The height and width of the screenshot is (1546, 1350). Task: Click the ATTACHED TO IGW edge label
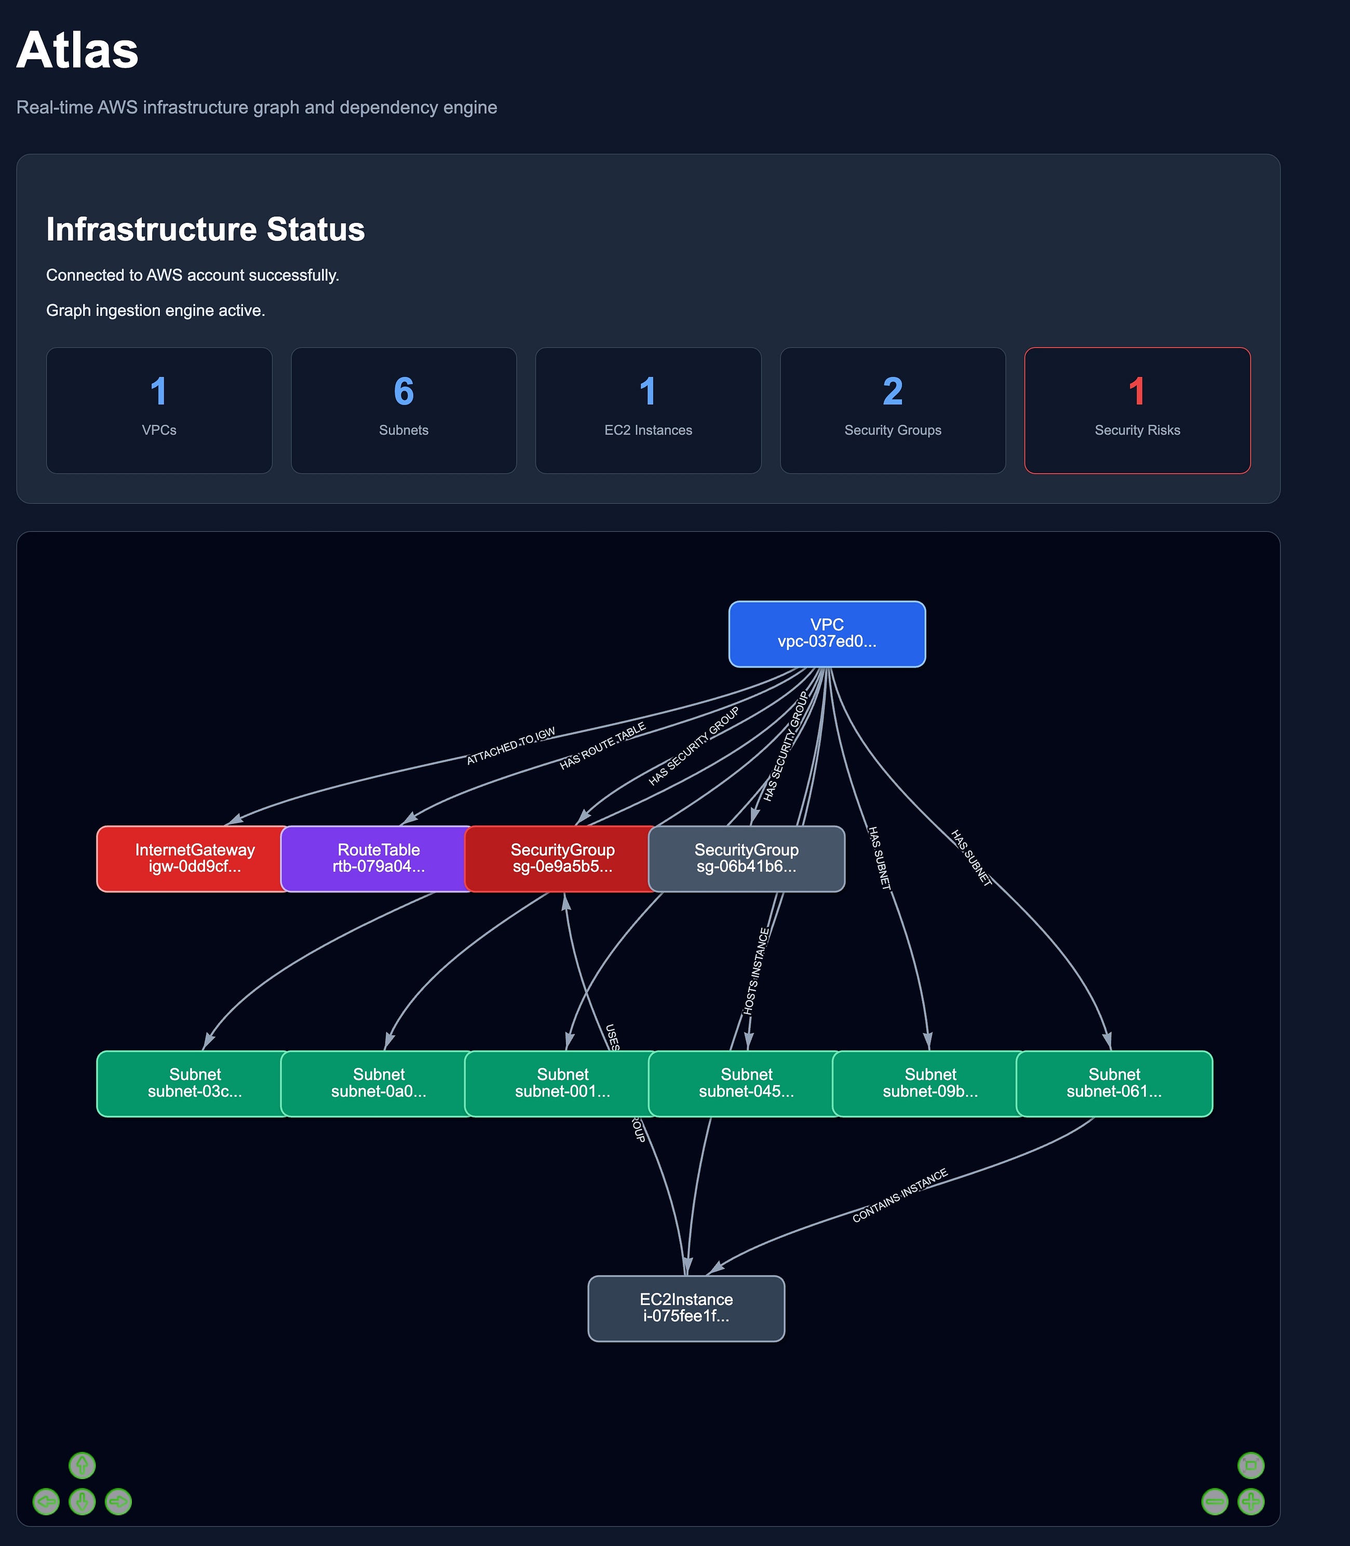[x=511, y=745]
